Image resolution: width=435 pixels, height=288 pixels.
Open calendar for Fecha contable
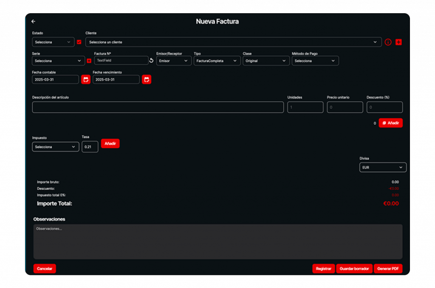pos(86,80)
